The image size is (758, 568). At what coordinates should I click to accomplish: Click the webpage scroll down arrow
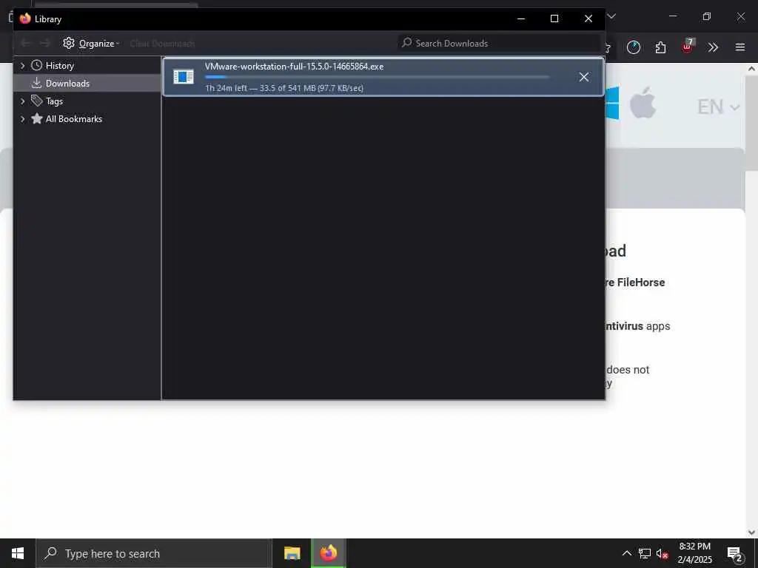click(751, 532)
